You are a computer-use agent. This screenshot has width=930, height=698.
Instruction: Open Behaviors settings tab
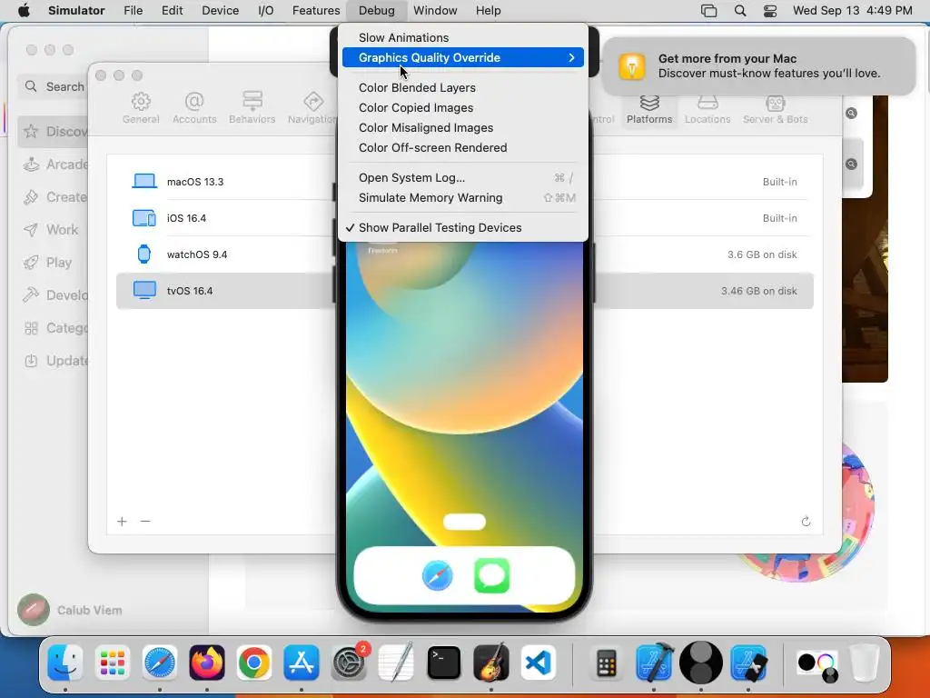[x=252, y=108]
